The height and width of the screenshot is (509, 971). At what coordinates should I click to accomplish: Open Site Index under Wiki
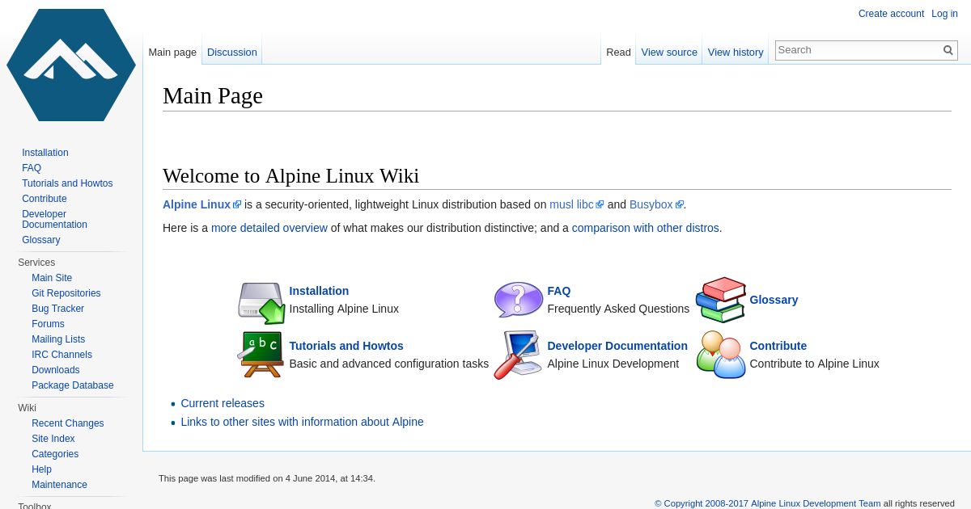53,439
